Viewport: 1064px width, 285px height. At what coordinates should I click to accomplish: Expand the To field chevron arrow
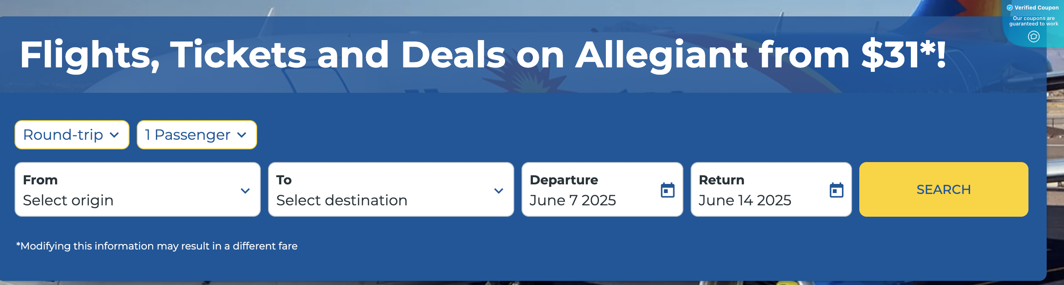coord(499,192)
